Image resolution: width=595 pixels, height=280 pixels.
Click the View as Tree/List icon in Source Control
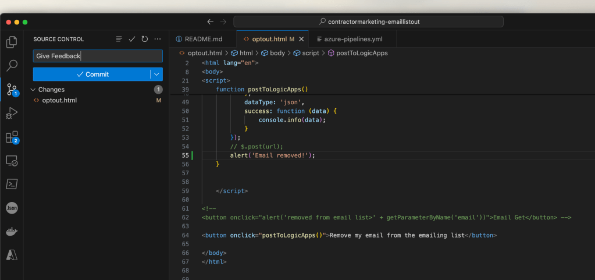coord(119,39)
